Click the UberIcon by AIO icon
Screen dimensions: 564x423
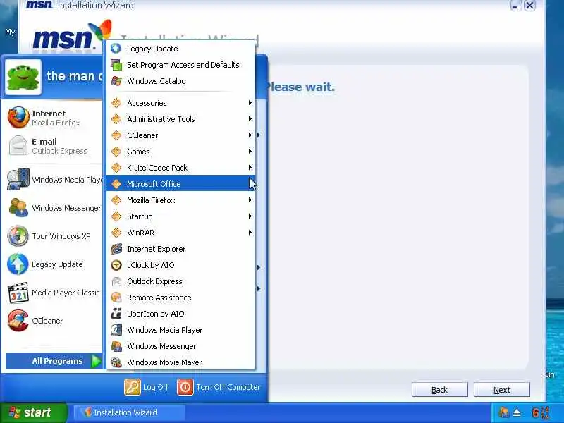click(x=116, y=314)
